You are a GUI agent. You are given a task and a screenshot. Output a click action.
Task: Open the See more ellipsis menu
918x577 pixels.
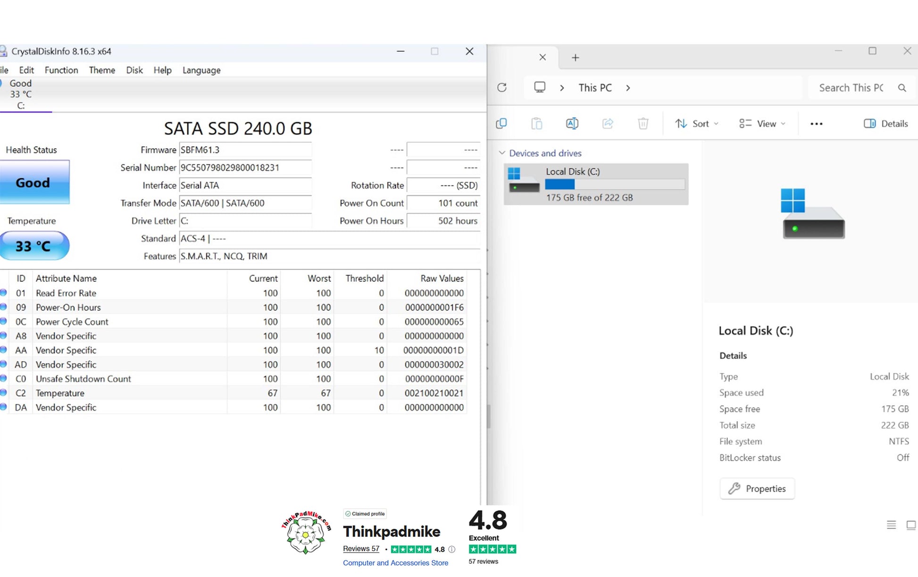817,124
